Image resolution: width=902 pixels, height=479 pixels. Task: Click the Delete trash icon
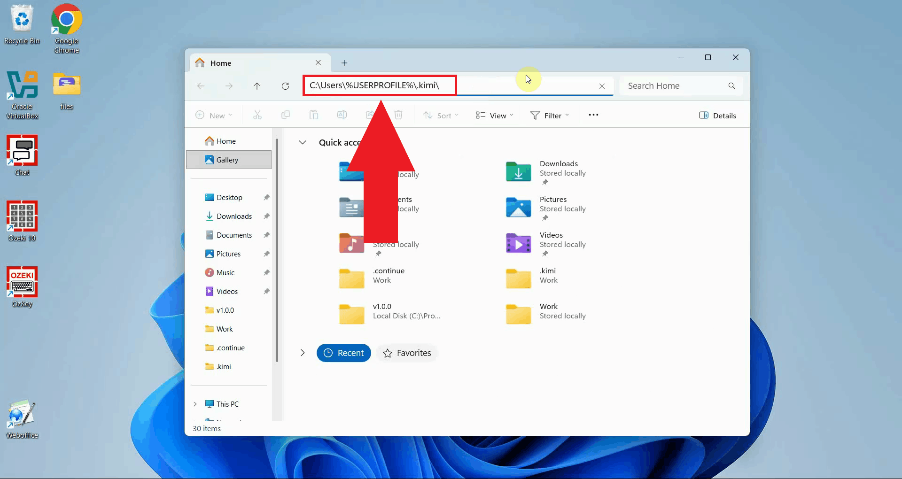[x=398, y=115]
